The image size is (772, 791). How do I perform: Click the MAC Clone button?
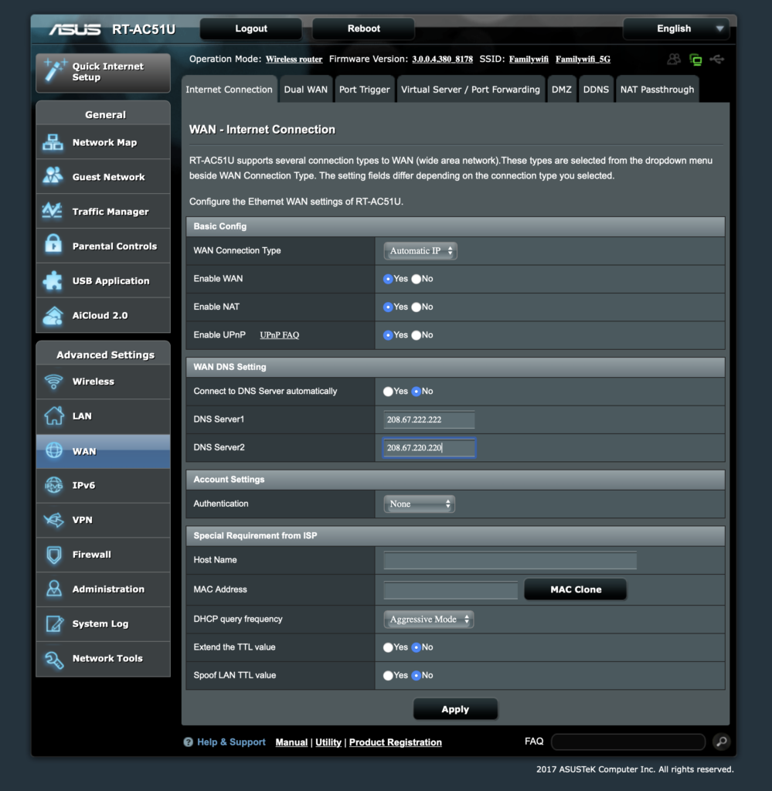point(576,589)
